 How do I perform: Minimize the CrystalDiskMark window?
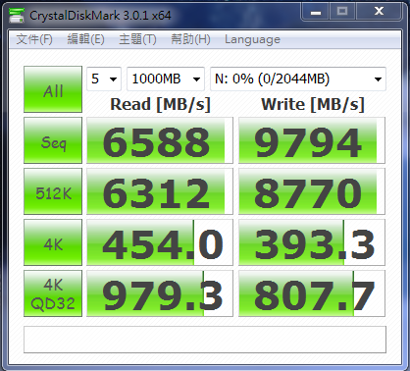pos(315,12)
